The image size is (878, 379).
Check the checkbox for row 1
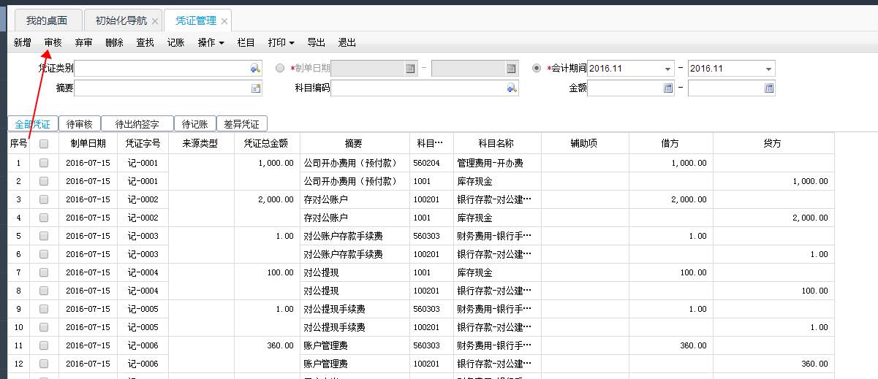click(x=44, y=163)
